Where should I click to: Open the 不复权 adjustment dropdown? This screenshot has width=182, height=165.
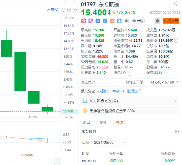coord(53,10)
